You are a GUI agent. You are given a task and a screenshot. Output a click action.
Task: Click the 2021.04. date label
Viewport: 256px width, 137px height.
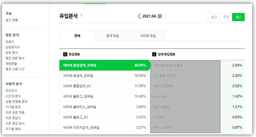149,16
